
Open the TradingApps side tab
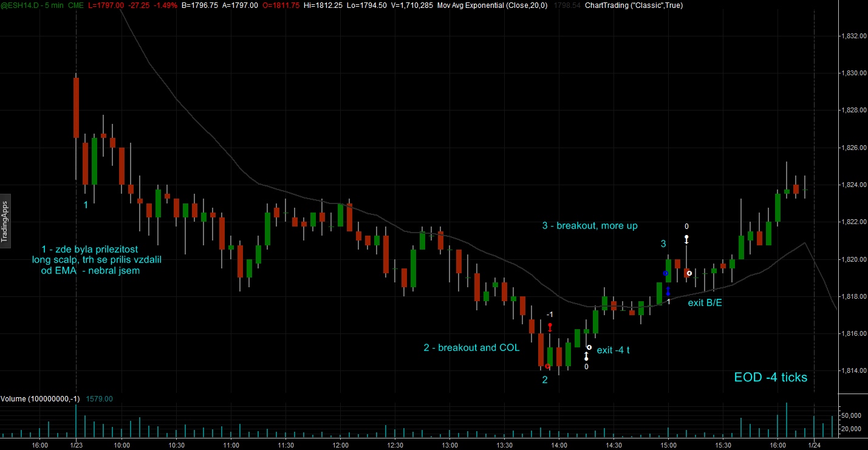[x=5, y=220]
